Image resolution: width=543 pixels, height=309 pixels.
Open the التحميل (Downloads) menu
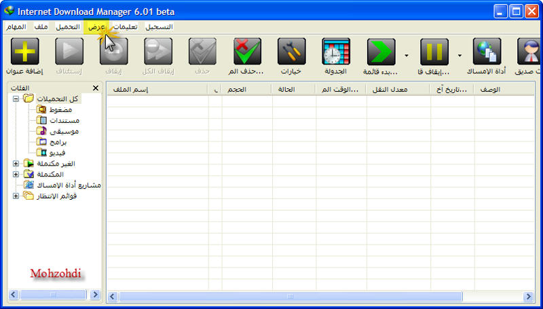coord(67,26)
